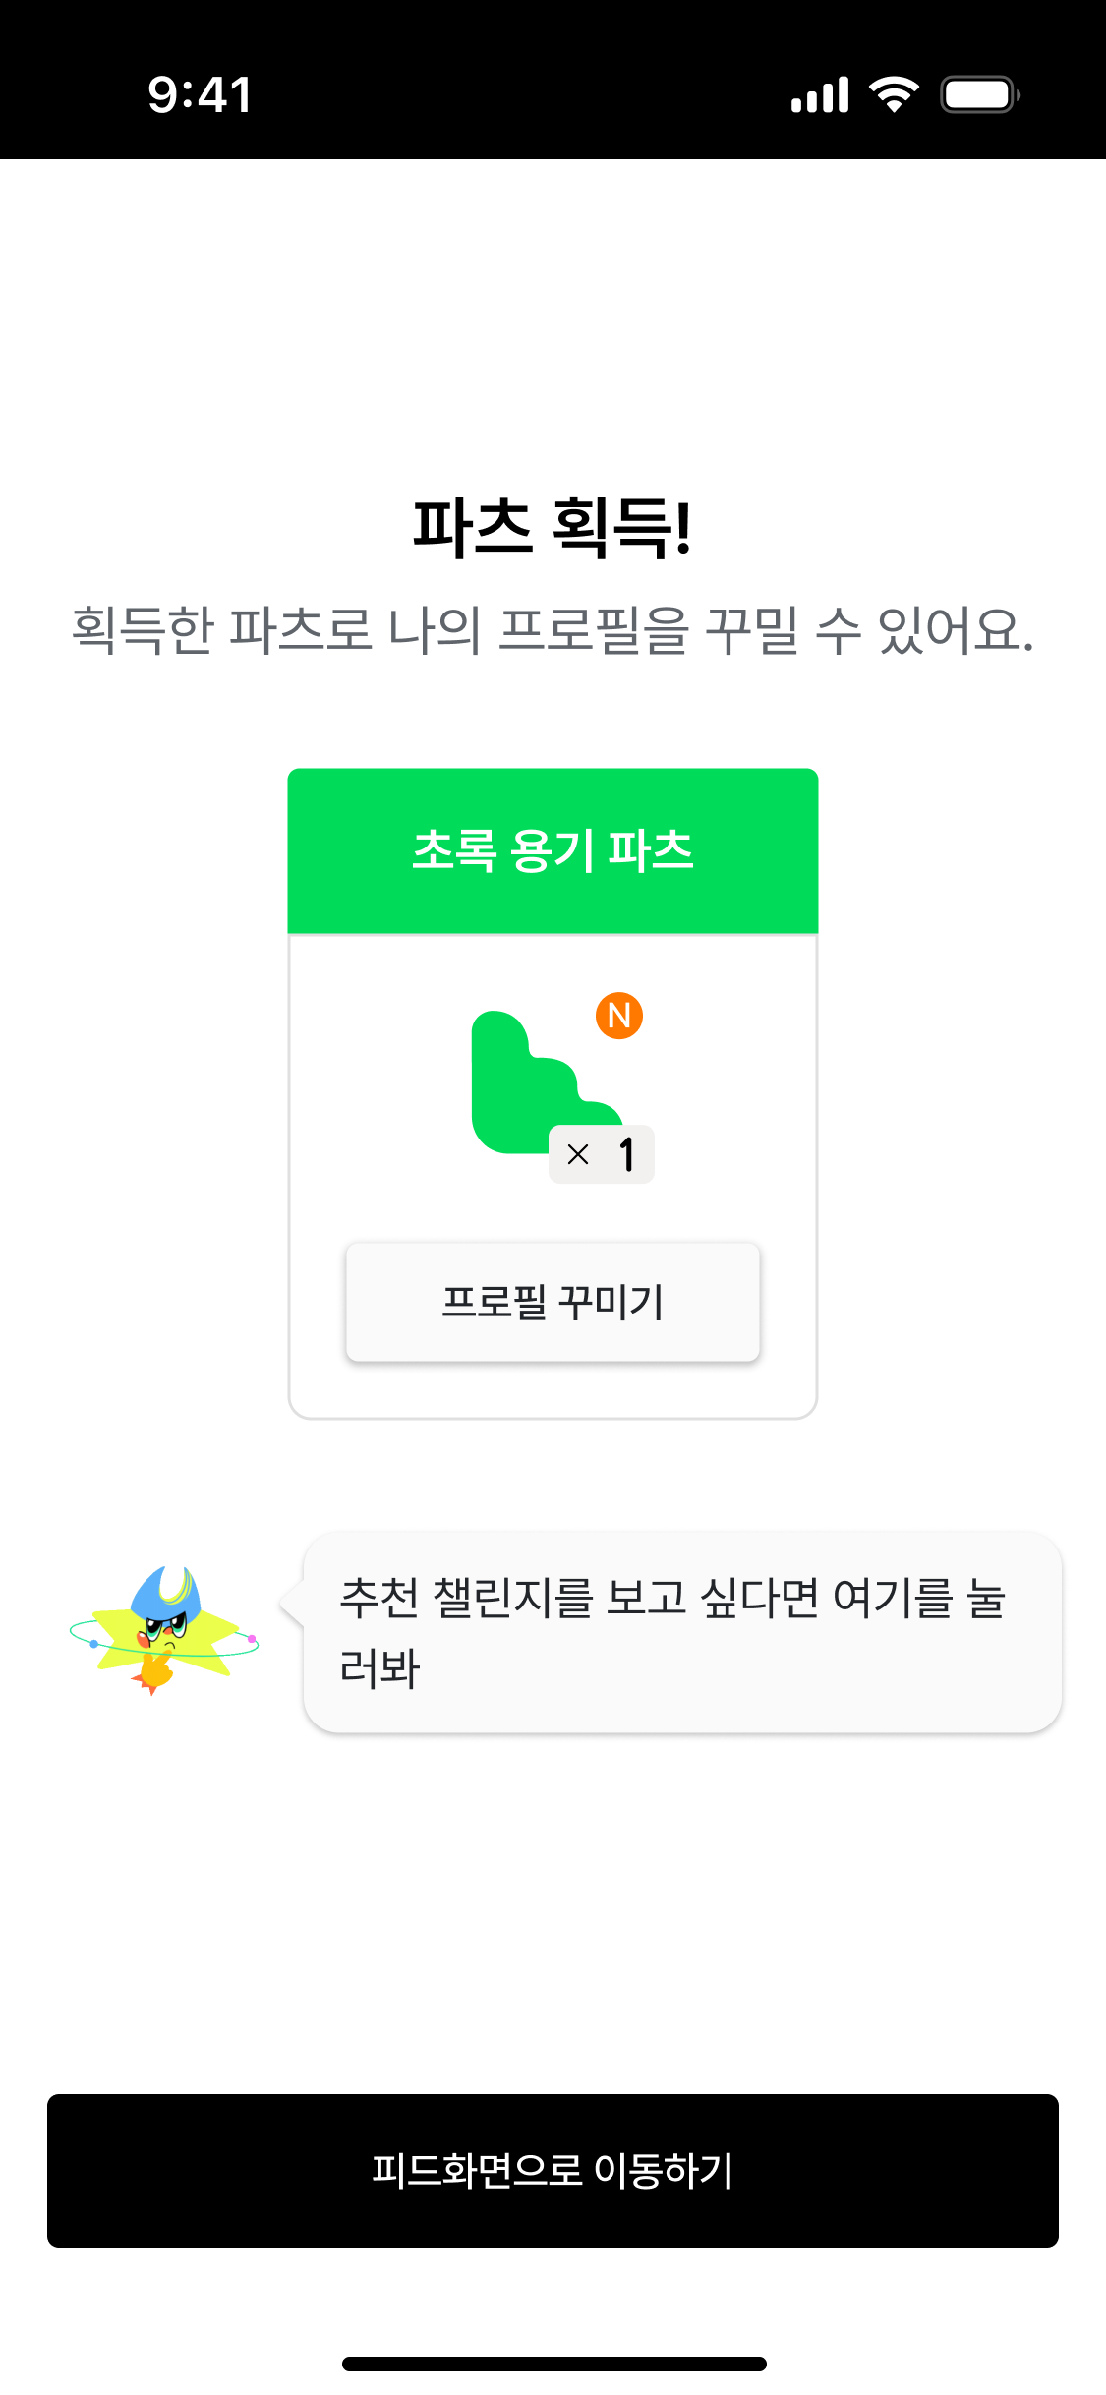Click the number 1 in quantity badge

coord(626,1154)
